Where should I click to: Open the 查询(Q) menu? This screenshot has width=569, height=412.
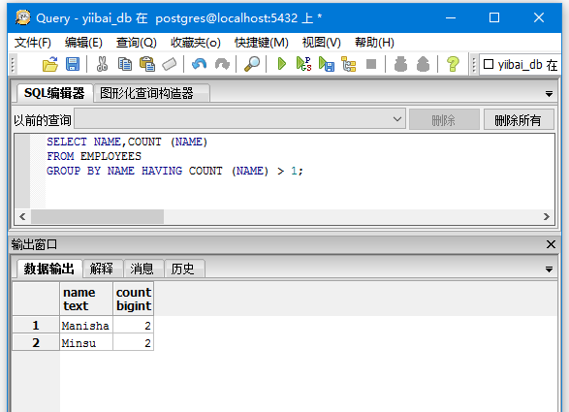[x=136, y=43]
